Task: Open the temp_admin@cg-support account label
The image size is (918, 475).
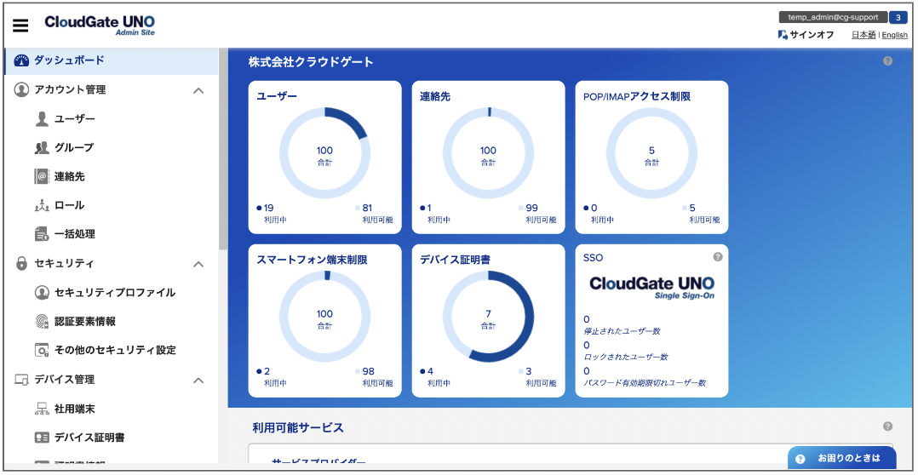Action: coord(833,18)
